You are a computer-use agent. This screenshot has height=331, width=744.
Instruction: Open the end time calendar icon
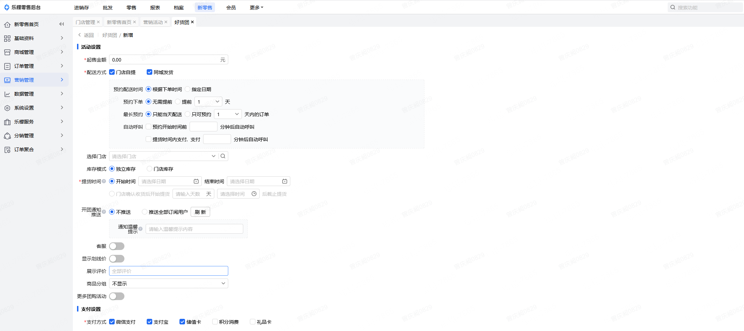pyautogui.click(x=285, y=181)
